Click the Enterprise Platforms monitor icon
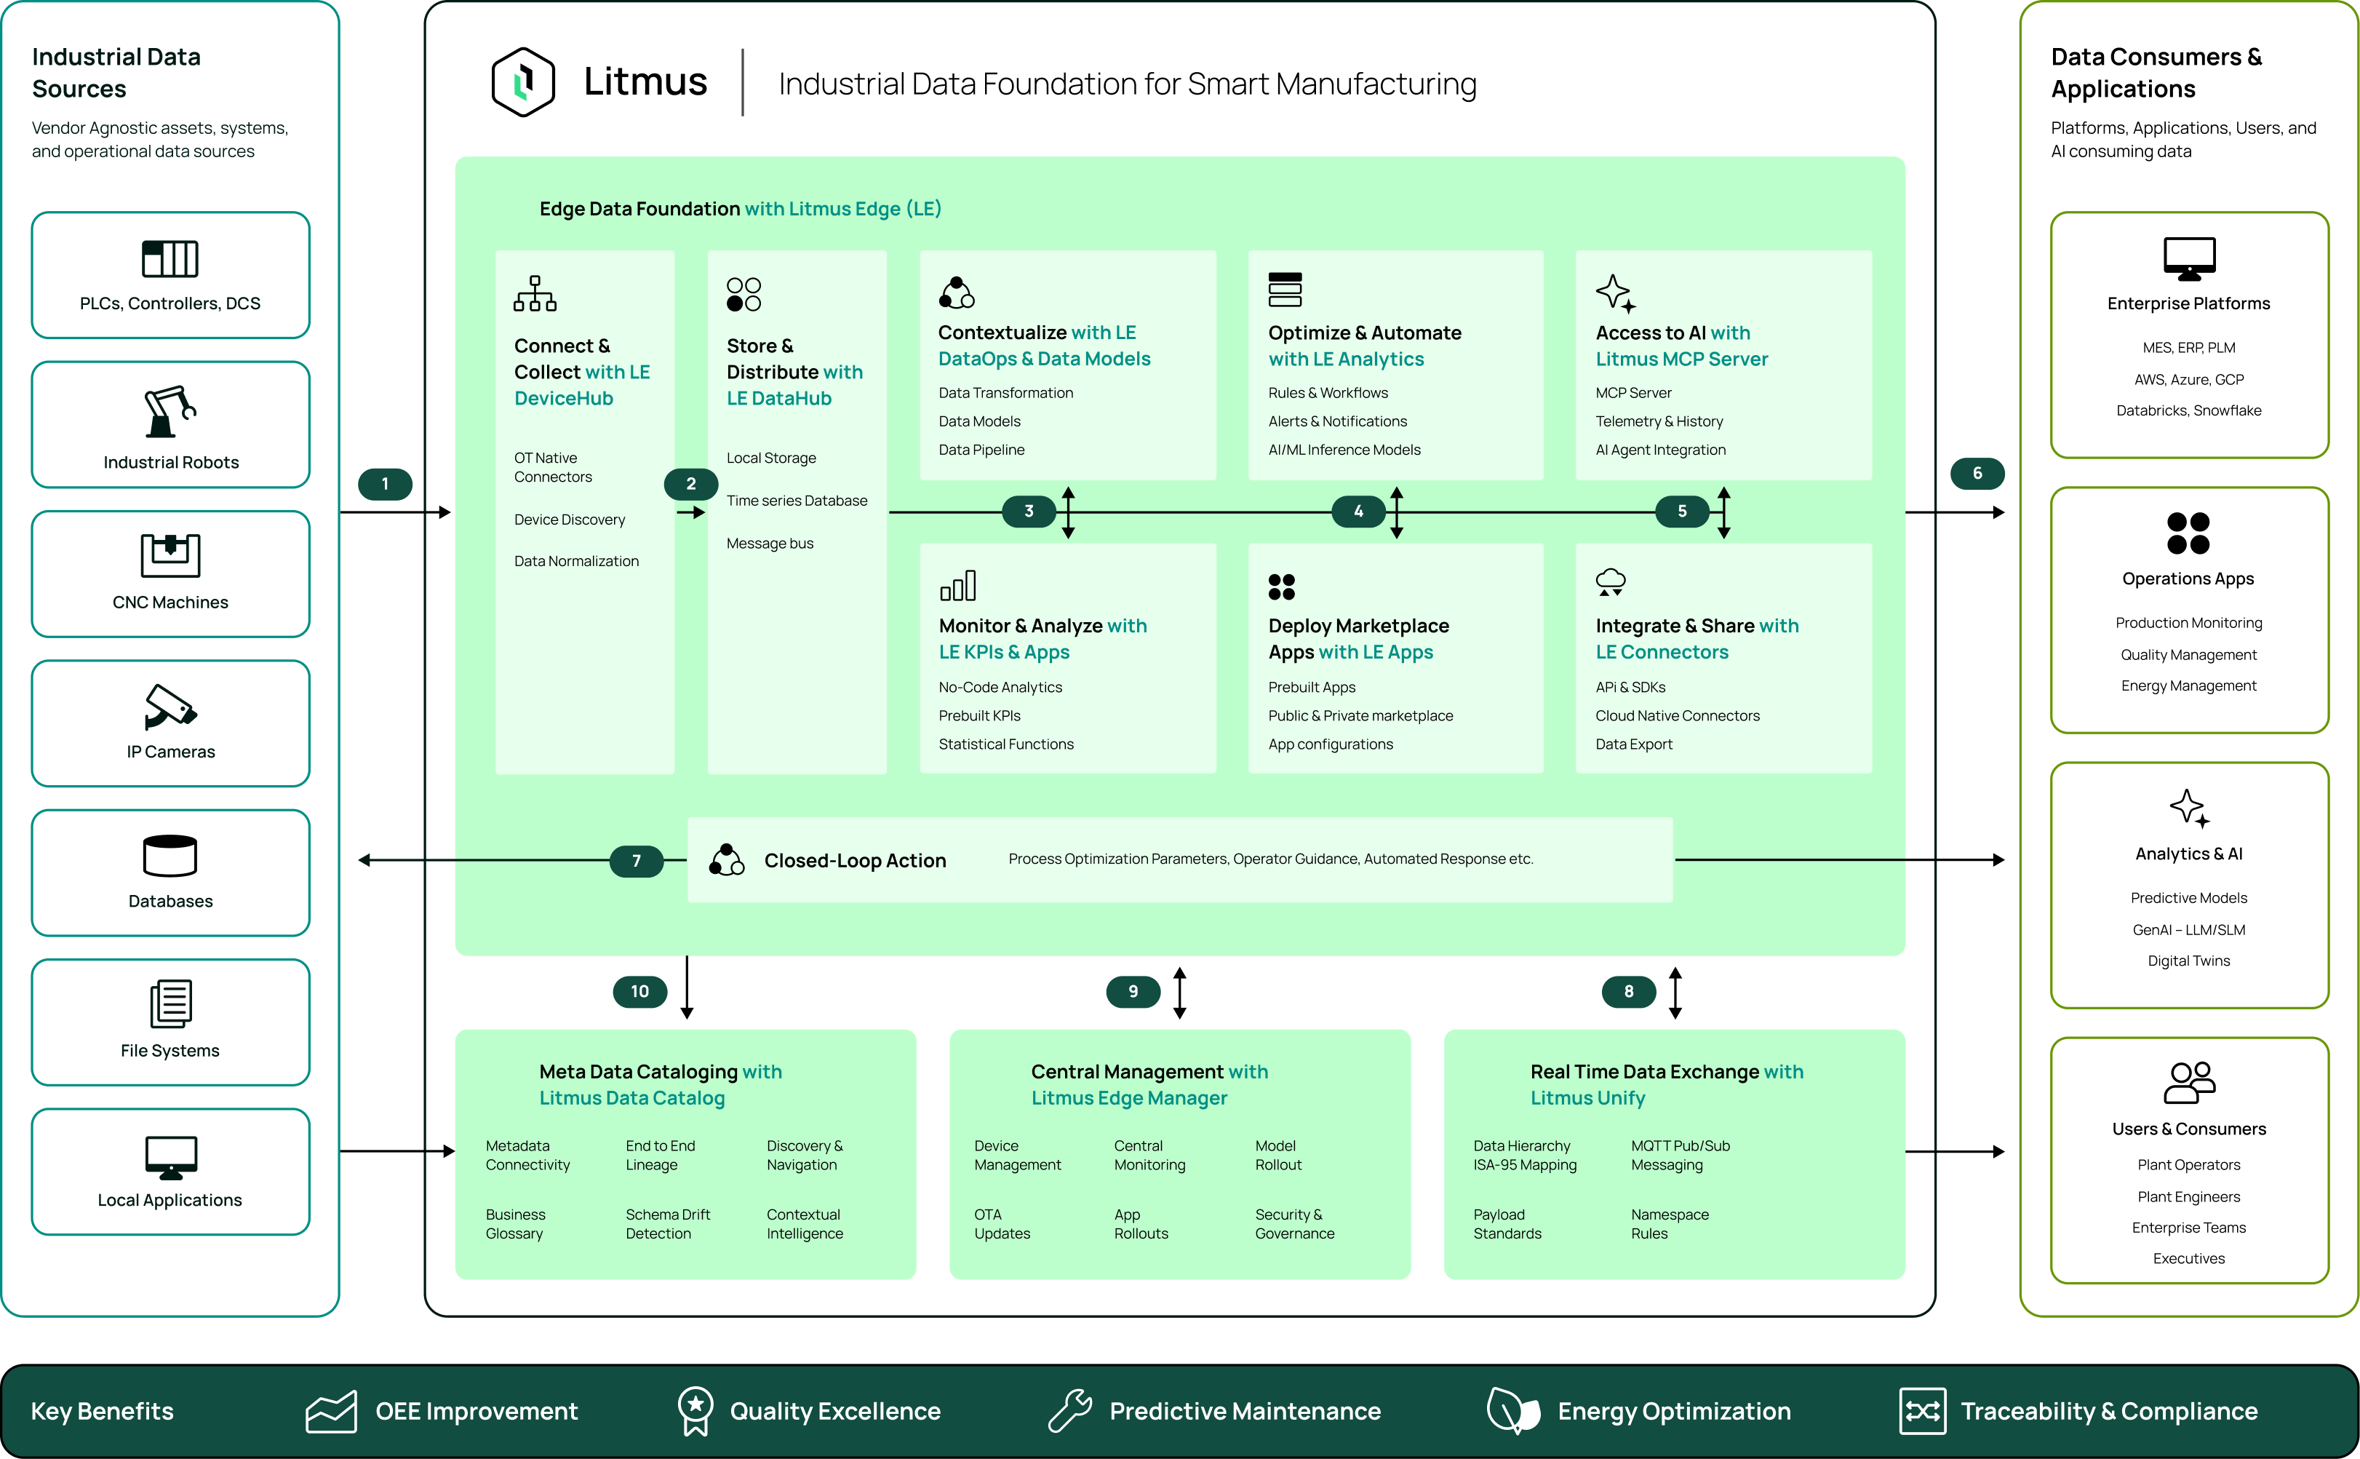 [2189, 258]
